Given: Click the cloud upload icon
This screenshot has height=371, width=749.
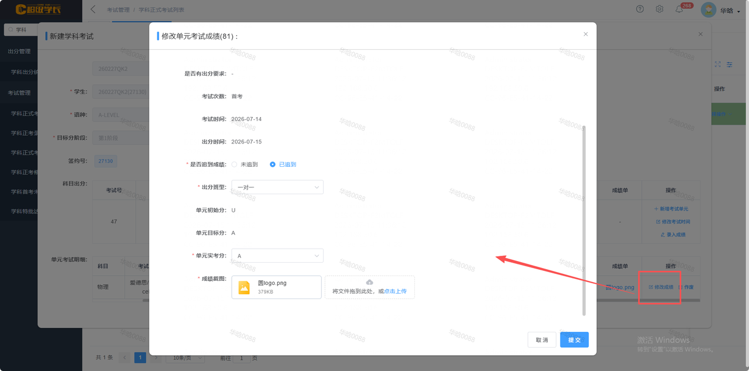Looking at the screenshot, I should 369,282.
